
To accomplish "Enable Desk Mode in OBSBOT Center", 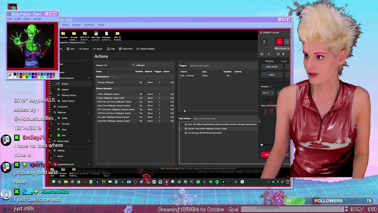I will (272, 67).
